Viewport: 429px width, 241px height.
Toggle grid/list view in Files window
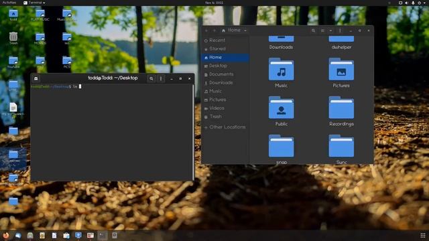point(323,31)
